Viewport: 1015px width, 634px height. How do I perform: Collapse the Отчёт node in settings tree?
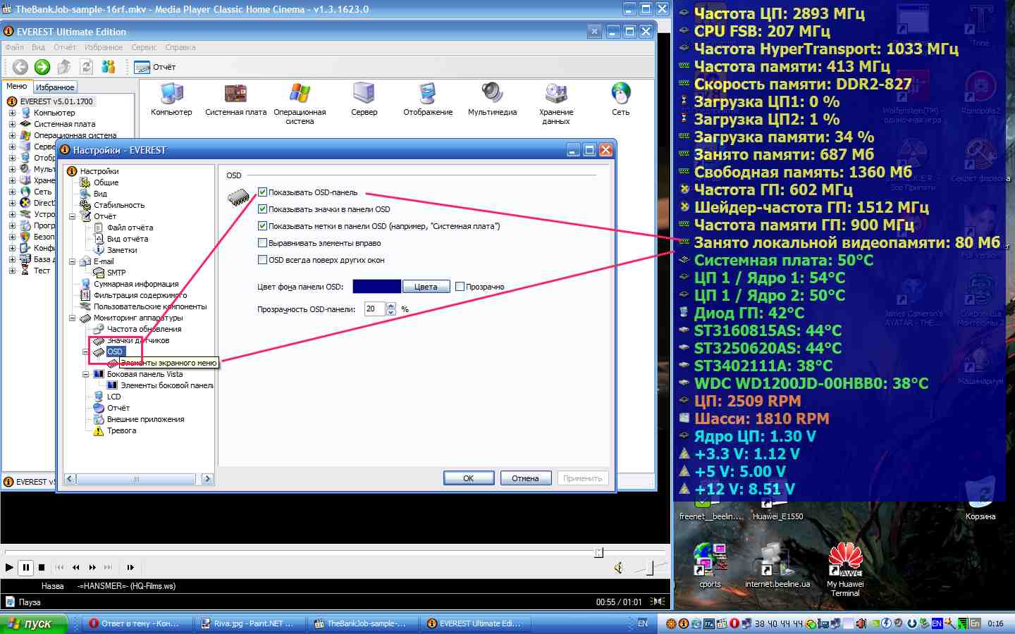72,216
